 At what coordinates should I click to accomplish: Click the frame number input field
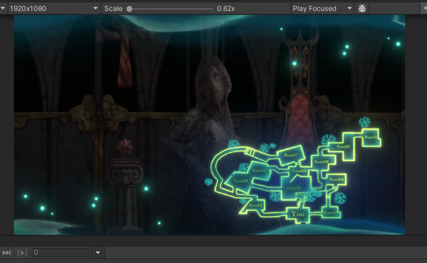point(61,253)
